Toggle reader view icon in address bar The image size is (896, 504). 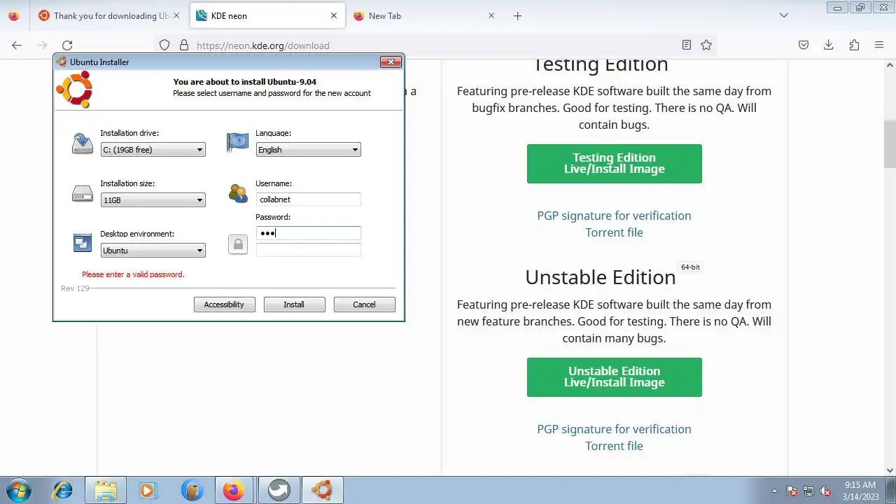point(687,45)
